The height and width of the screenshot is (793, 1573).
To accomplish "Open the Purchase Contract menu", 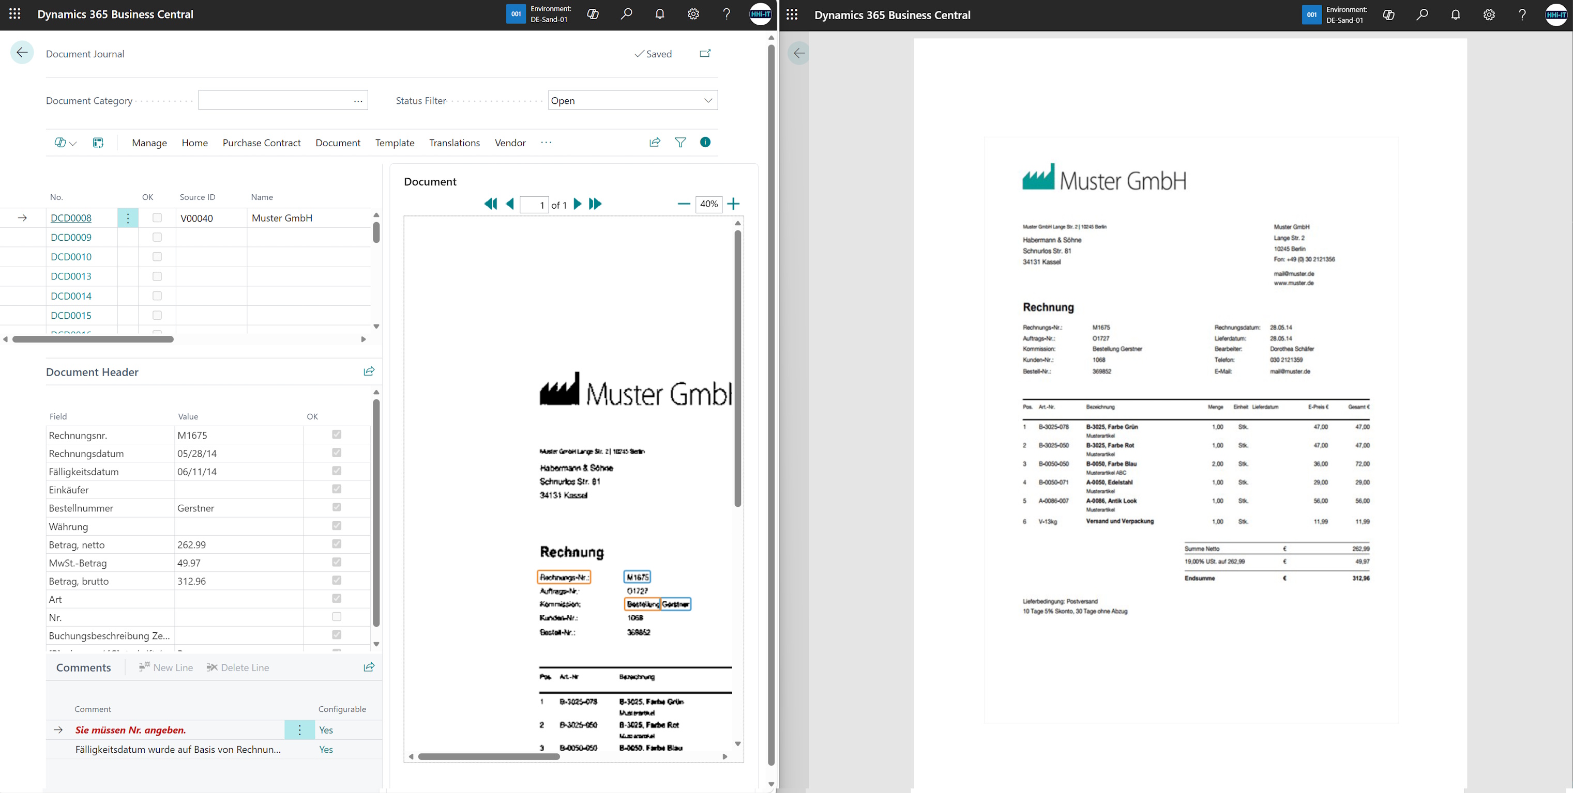I will pyautogui.click(x=261, y=143).
